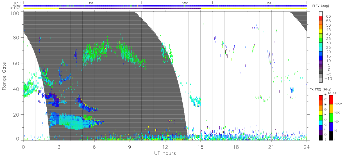
Task: Click ELEV legend tick label '60'
Action: (x=328, y=16)
